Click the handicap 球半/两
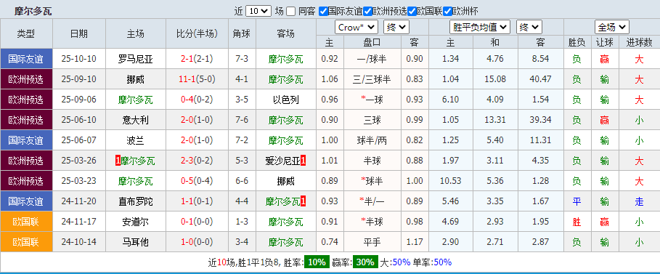Image resolution: width=660 pixels, height=274 pixels. [x=372, y=140]
